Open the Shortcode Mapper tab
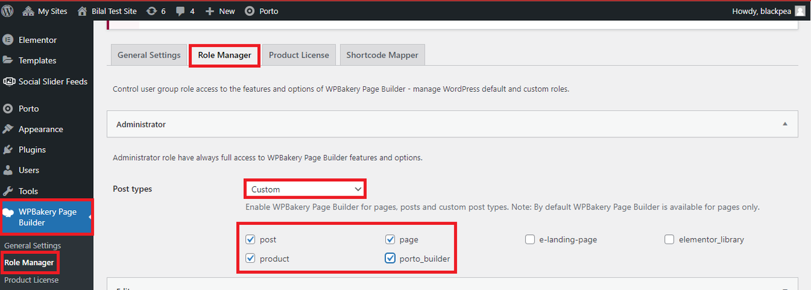811x290 pixels. tap(382, 55)
